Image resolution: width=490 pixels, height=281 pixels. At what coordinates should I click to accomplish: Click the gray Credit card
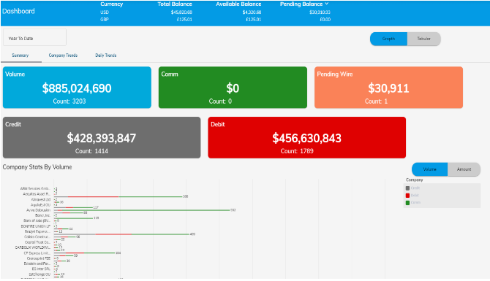coord(102,137)
